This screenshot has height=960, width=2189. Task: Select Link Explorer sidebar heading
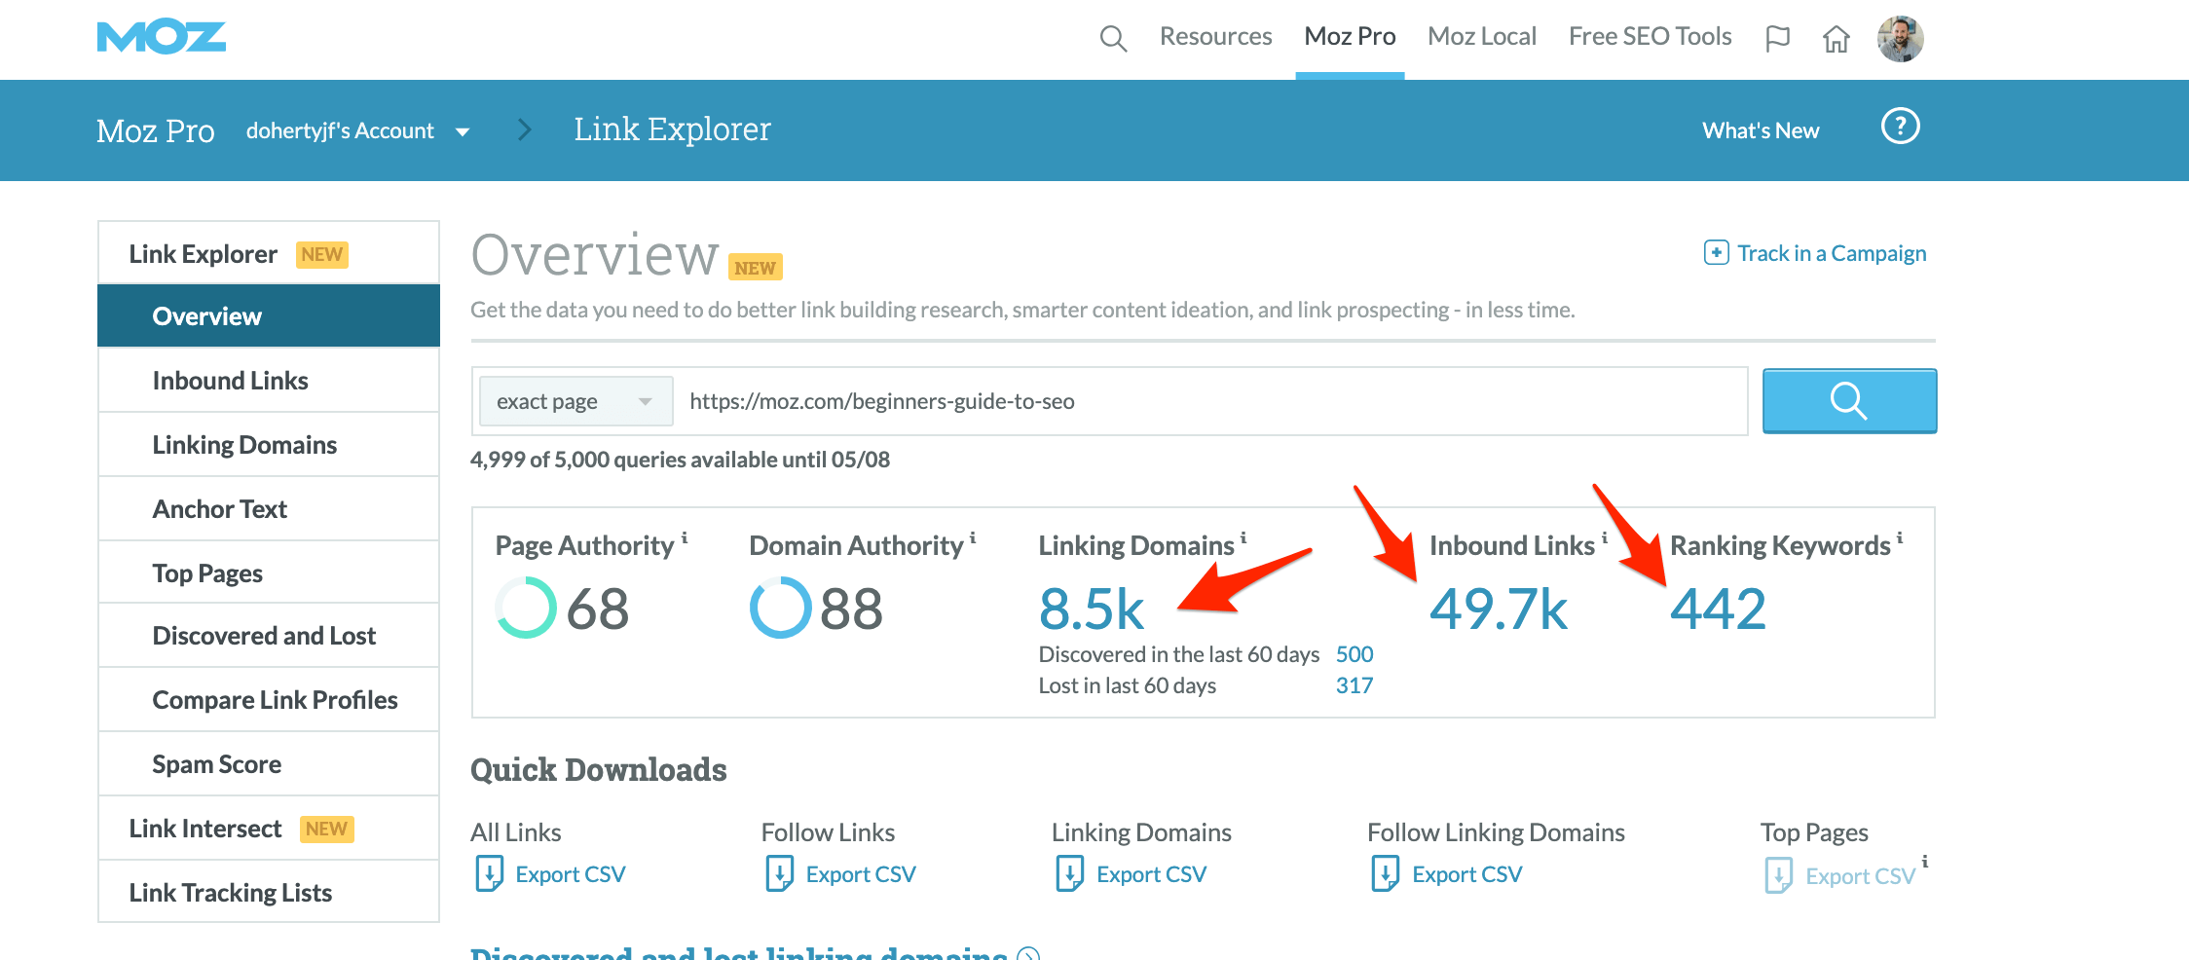(x=269, y=253)
